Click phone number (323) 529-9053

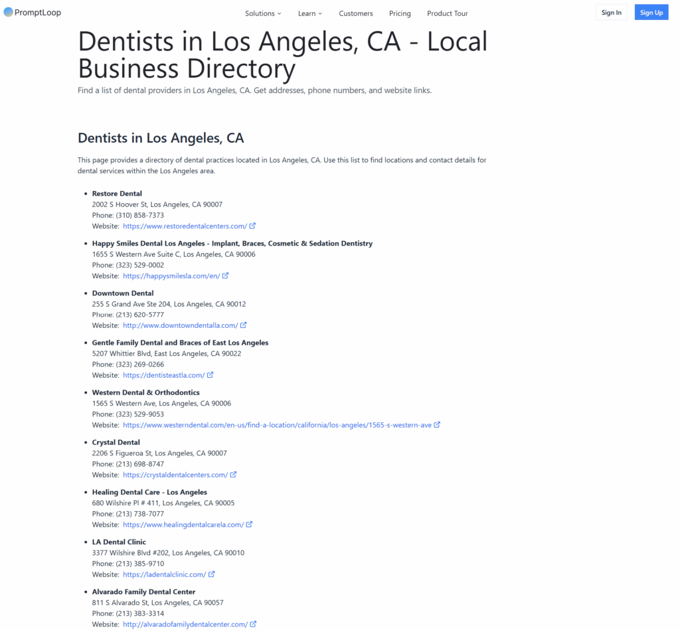click(139, 414)
